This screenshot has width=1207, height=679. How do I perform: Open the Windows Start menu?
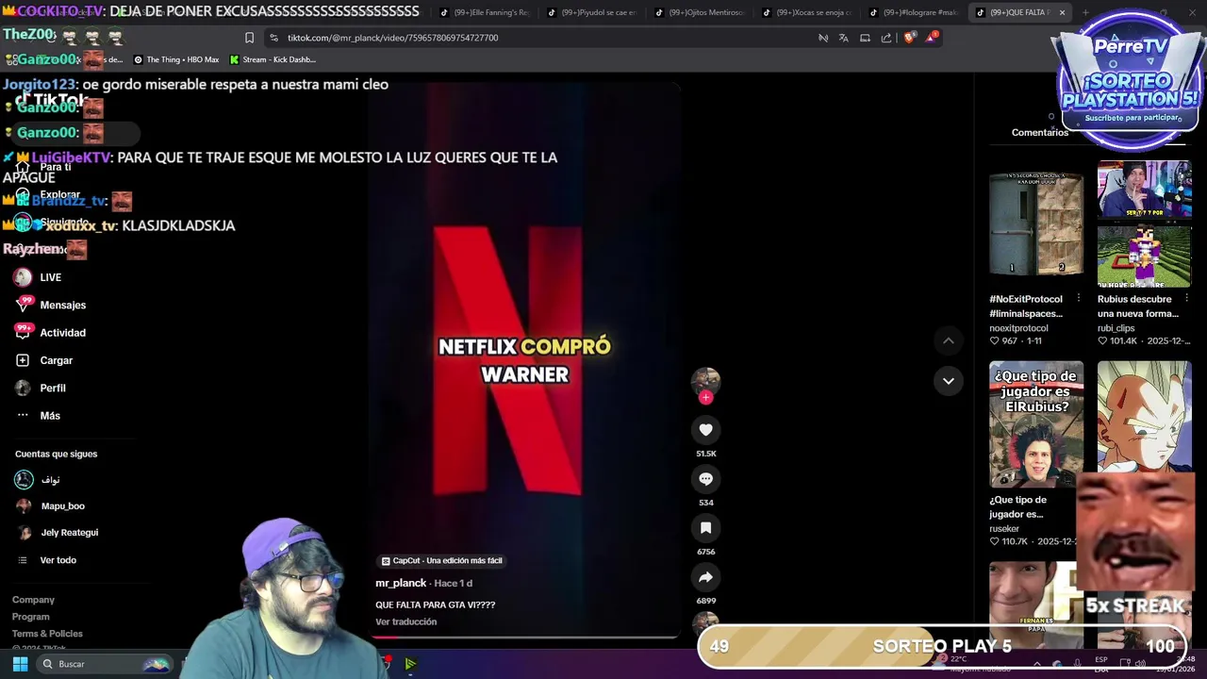[20, 664]
